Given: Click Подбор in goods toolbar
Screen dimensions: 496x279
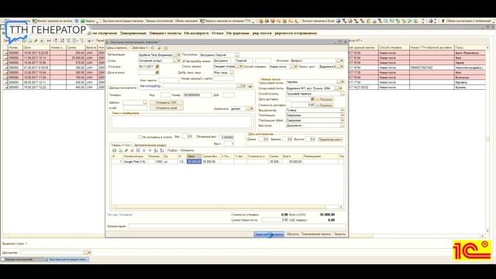Looking at the screenshot, I should click(x=172, y=150).
